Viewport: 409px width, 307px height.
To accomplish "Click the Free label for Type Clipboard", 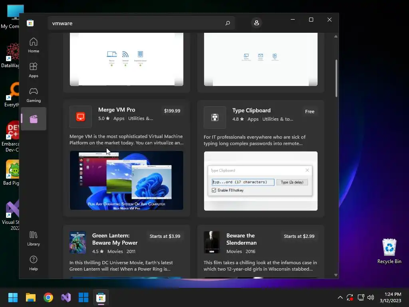I will [x=310, y=112].
